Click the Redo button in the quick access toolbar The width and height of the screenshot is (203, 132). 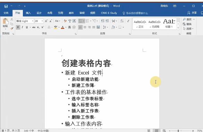(19, 6)
